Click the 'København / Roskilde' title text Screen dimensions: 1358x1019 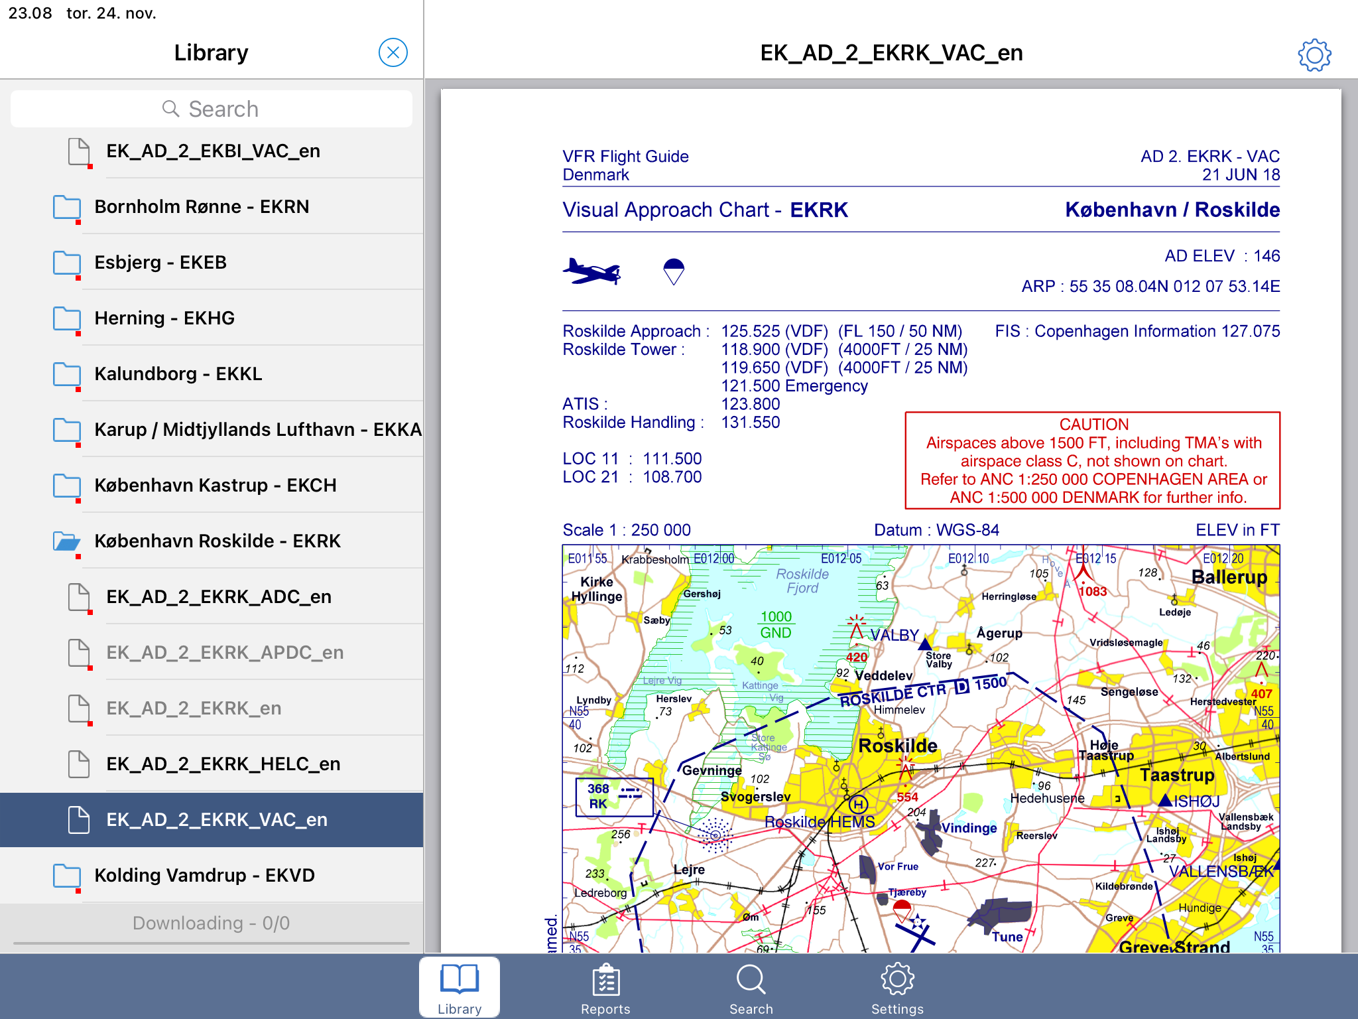click(1172, 210)
